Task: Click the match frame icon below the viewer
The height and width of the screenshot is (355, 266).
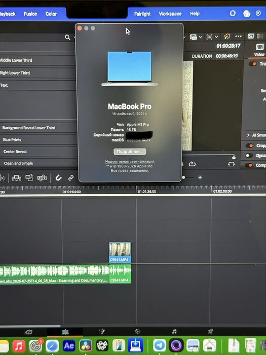Action: (232, 164)
